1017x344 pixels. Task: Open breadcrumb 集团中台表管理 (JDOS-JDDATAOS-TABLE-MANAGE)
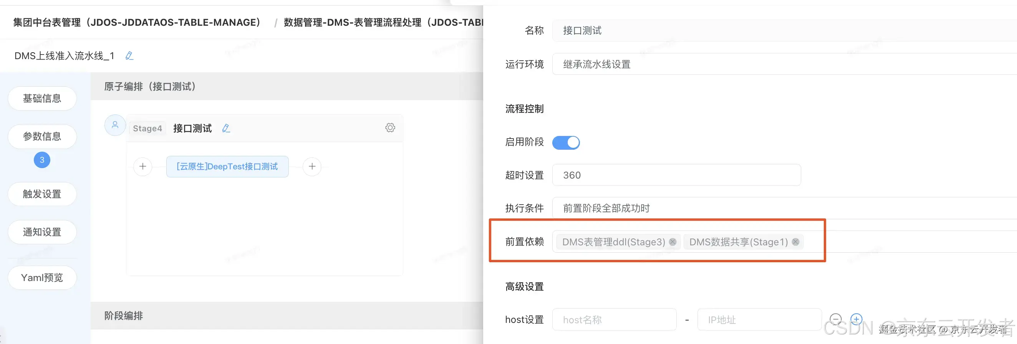(137, 23)
